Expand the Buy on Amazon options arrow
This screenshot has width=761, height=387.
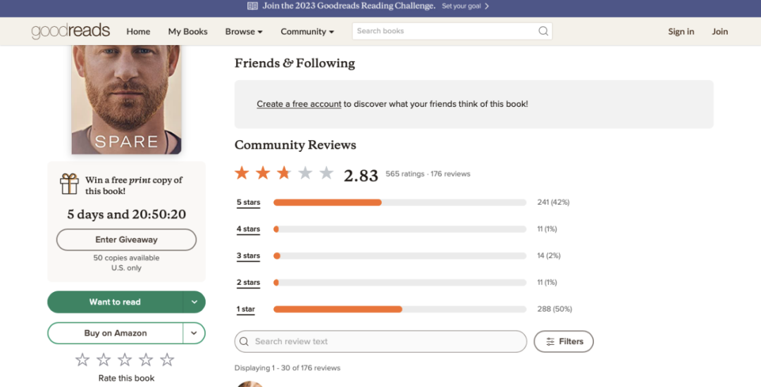click(x=194, y=334)
